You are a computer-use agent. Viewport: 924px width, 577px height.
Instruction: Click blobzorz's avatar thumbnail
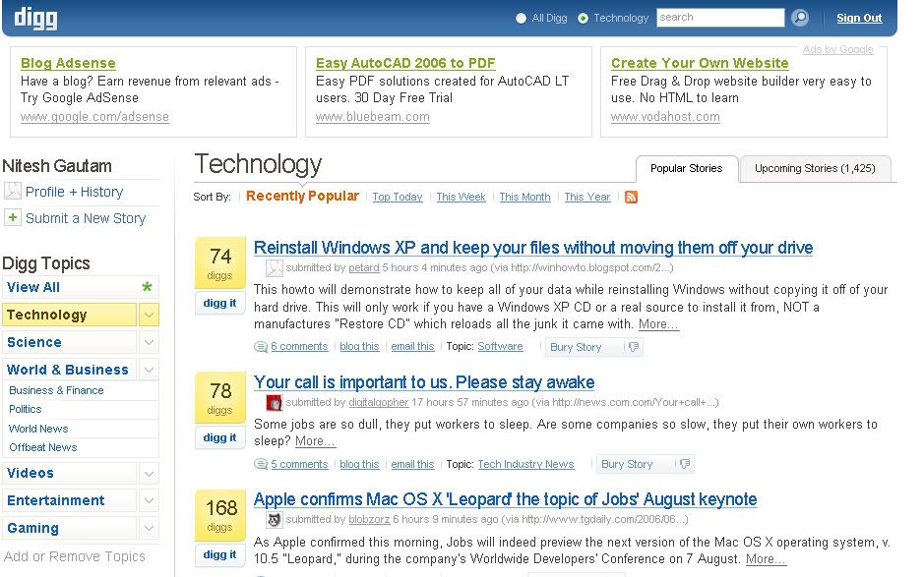click(x=274, y=520)
